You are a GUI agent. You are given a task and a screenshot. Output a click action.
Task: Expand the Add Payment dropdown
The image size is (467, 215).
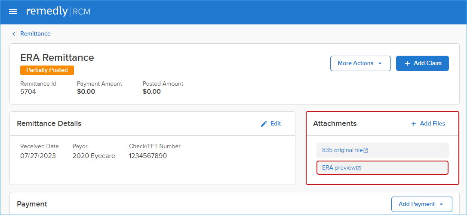pos(422,204)
